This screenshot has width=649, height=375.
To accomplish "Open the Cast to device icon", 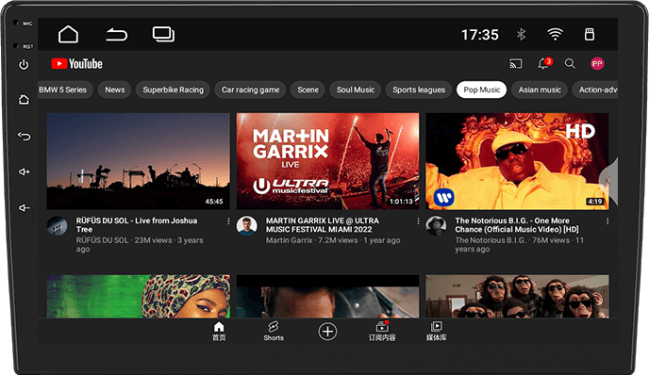I will coord(516,64).
